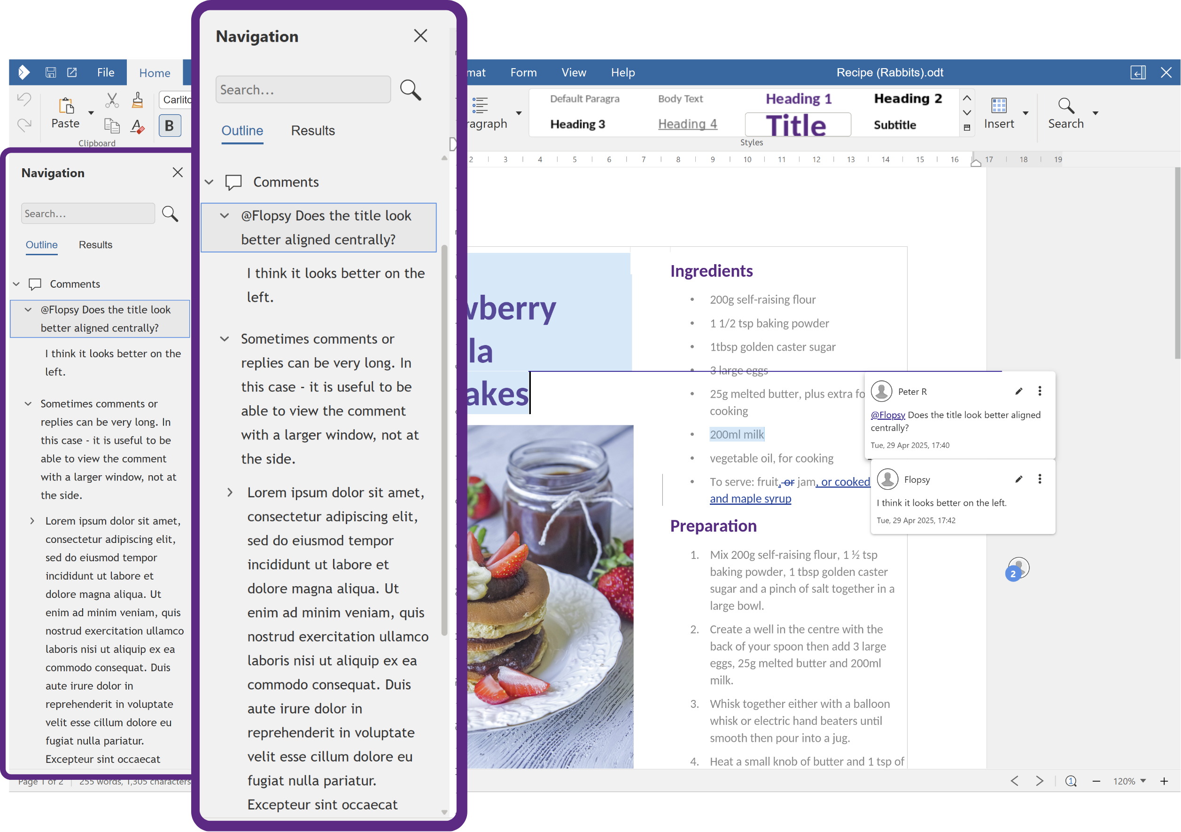1181x832 pixels.
Task: Edit Peter R's comment with pencil icon
Action: pos(1018,391)
